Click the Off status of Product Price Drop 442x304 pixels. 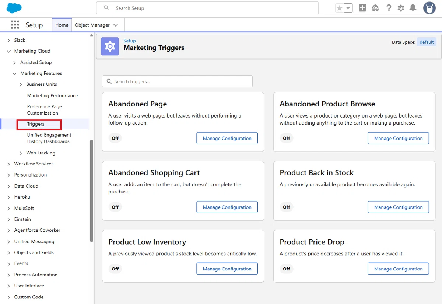point(287,269)
